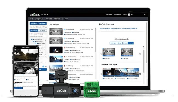Viewport: 178px width, 102px height.
Task: Click vehicle icon beside Ironman Ford F250, Hardcore Braking row
Action: (x=70, y=51)
